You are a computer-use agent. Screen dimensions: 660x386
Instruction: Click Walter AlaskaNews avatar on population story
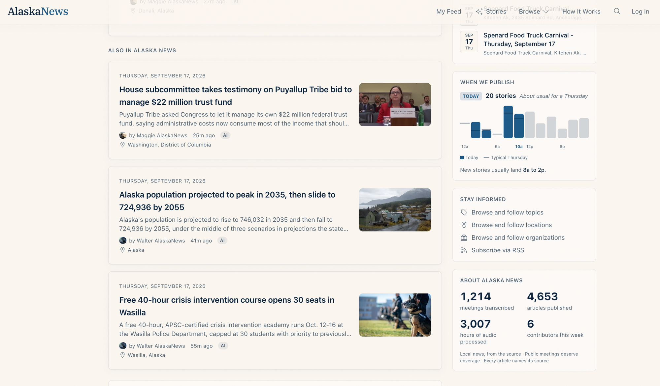tap(123, 240)
